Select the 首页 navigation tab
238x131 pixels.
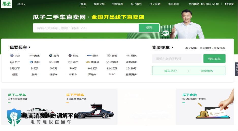point(83,4)
